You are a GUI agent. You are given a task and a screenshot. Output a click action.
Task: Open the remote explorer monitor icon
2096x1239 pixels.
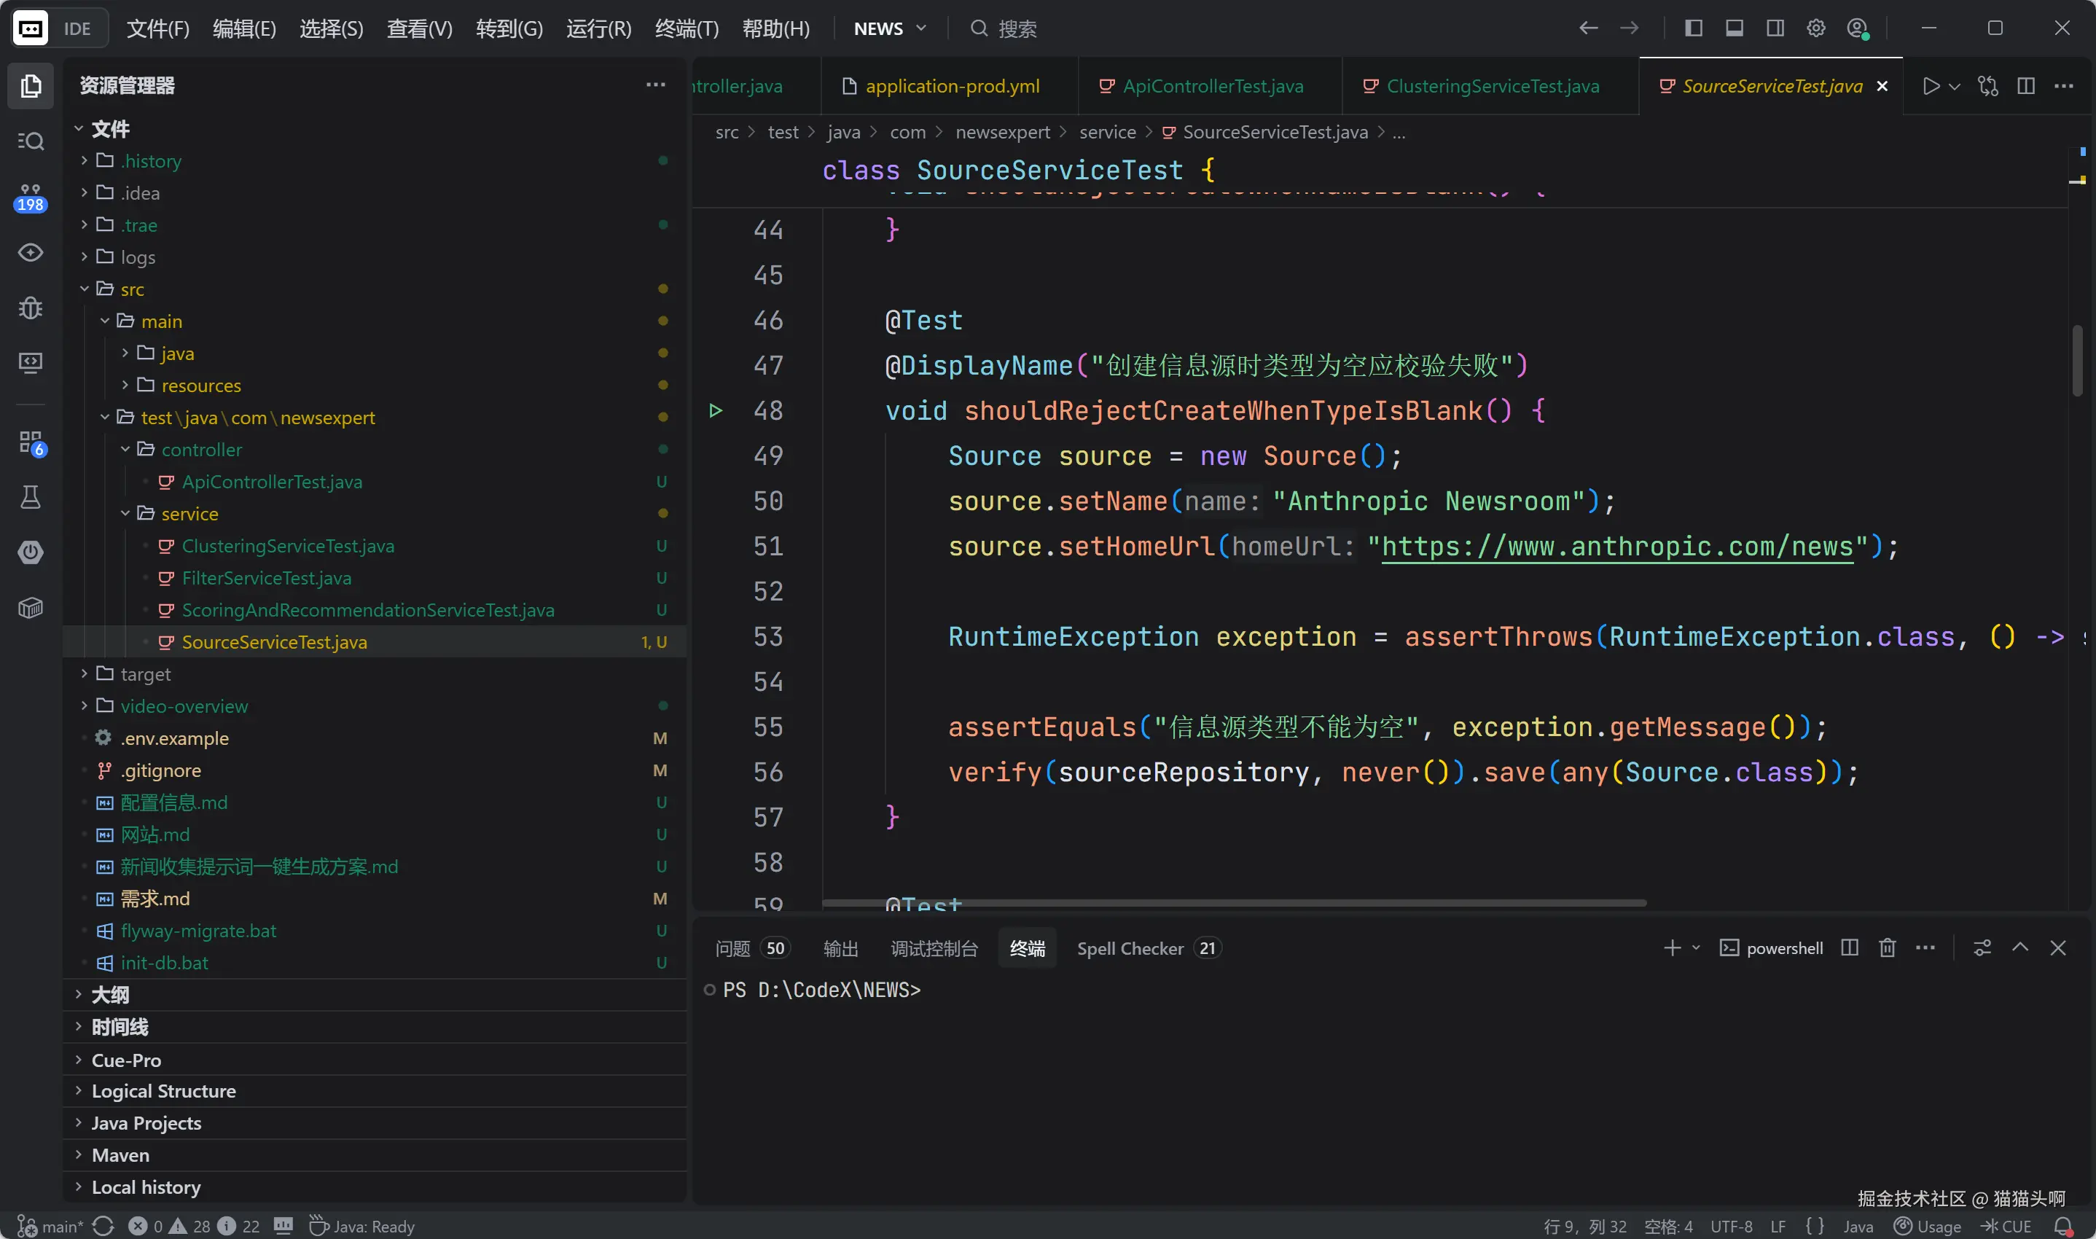pos(31,362)
